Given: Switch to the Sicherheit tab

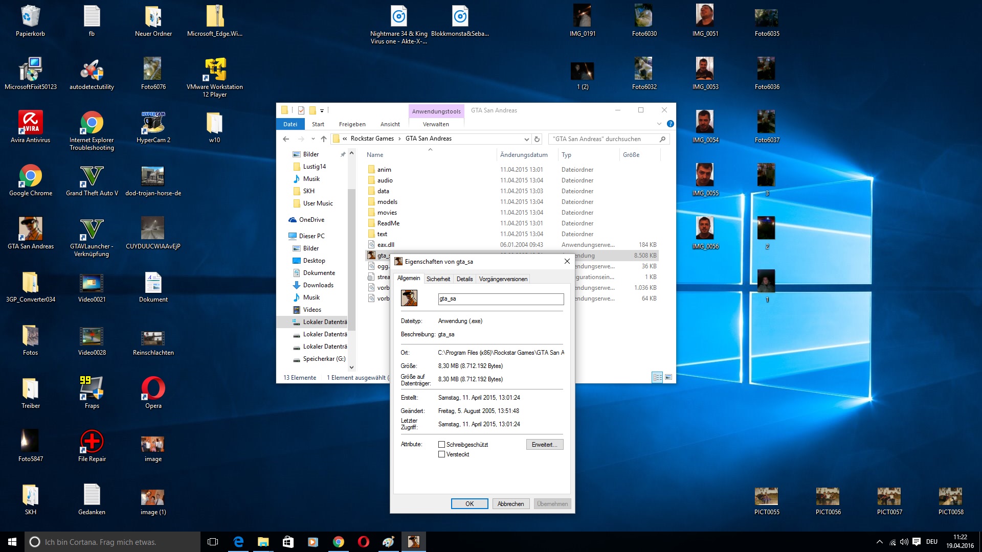Looking at the screenshot, I should [438, 279].
